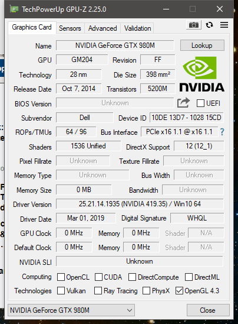Click the Bus Interface field PCIe x16 1.1
Viewport: 238px width, 324px height.
coord(179,132)
